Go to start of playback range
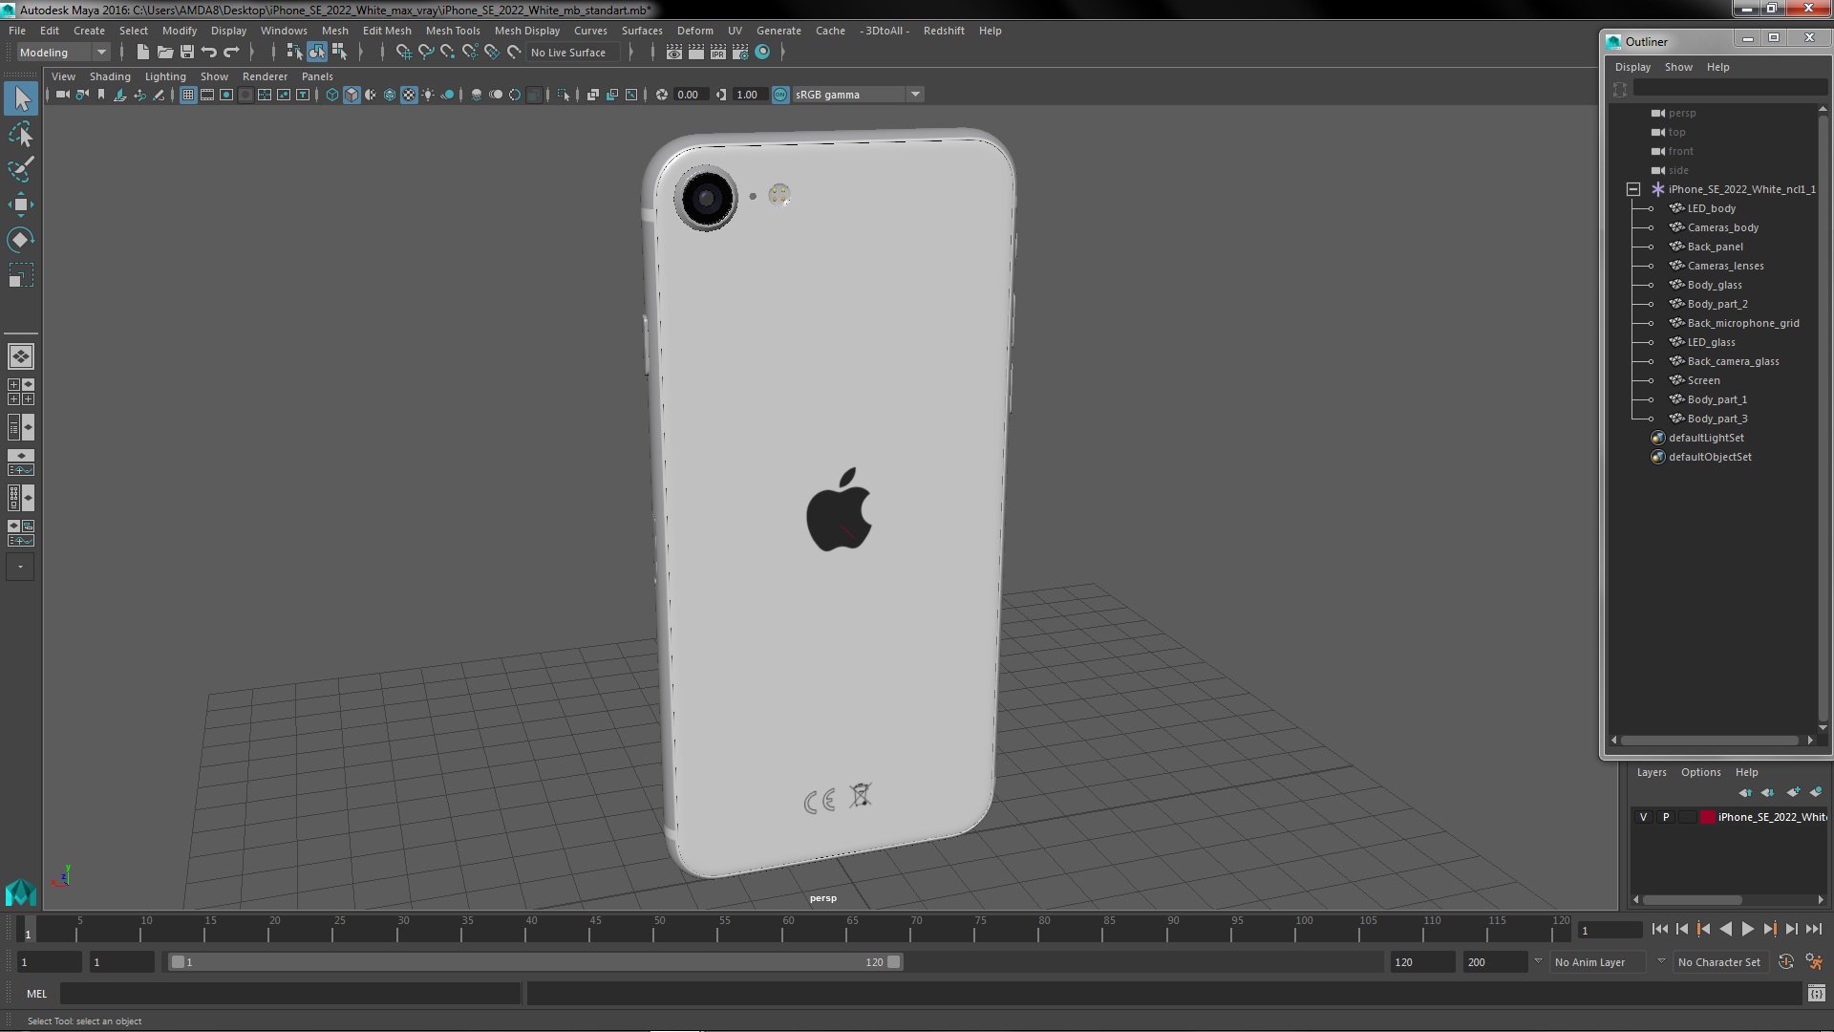Screen dimensions: 1834x1032 pos(1659,929)
